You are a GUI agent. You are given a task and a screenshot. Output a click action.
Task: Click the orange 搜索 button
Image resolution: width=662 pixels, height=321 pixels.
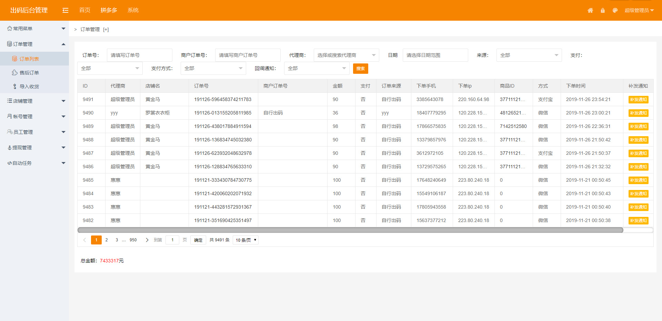pyautogui.click(x=360, y=69)
